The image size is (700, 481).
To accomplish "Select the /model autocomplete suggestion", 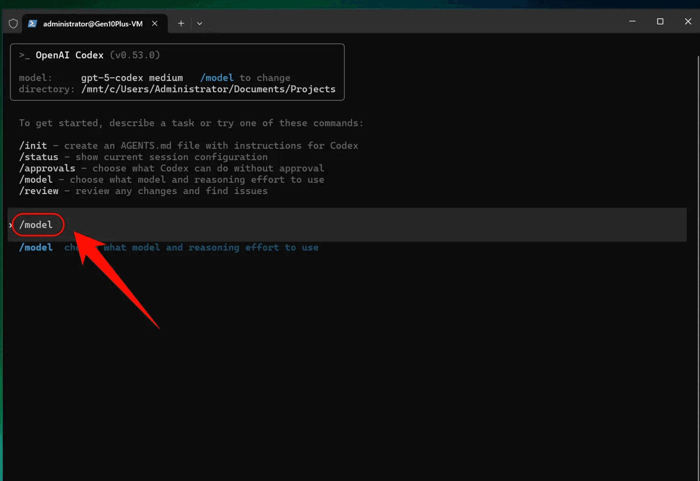I will 169,248.
